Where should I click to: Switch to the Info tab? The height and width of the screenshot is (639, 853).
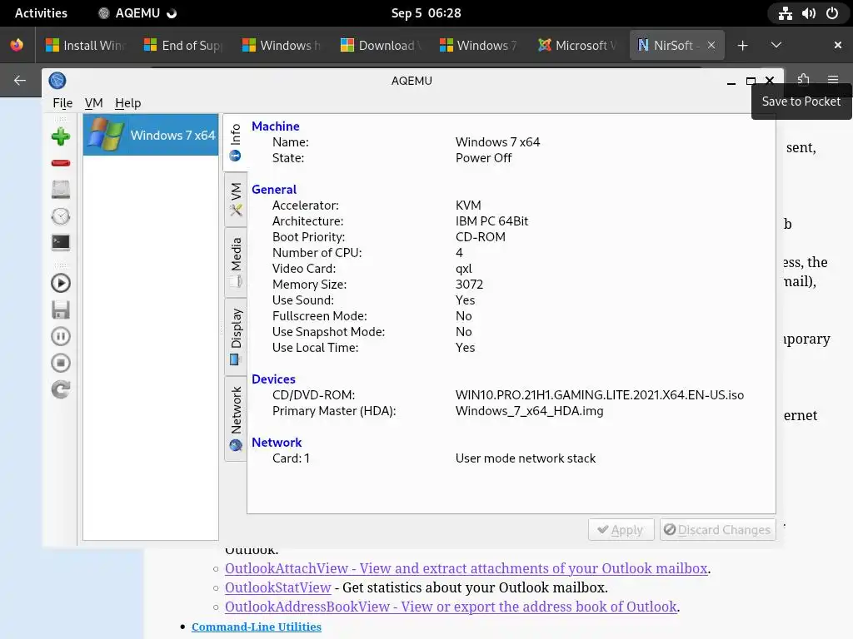(236, 142)
